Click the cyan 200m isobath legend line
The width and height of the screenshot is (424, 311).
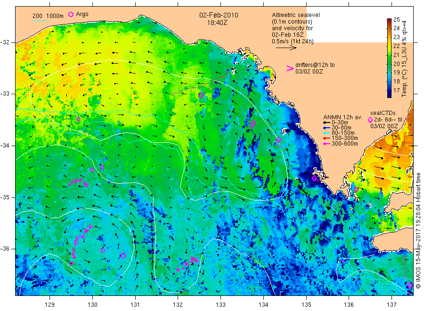[x=39, y=20]
